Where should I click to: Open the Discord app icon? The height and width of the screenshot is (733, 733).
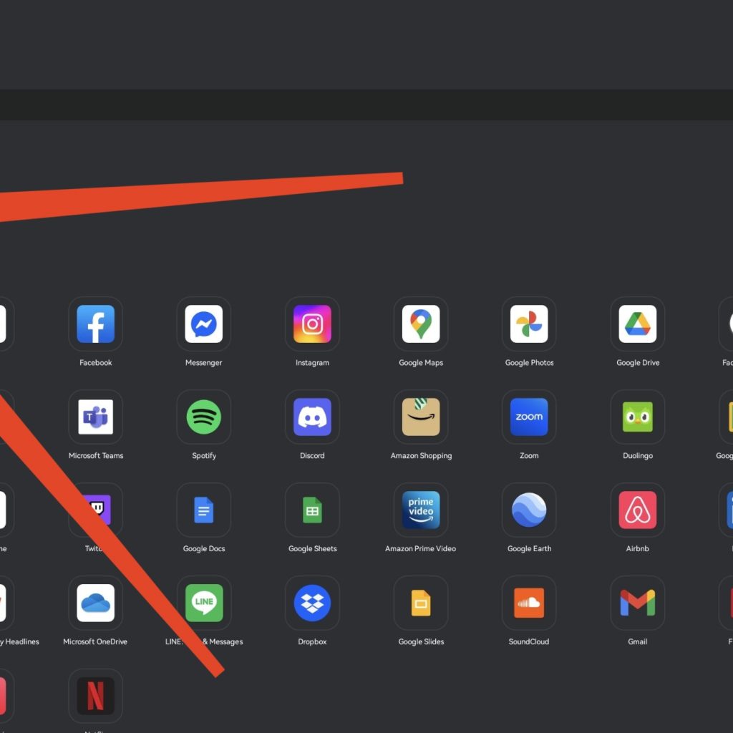coord(312,417)
